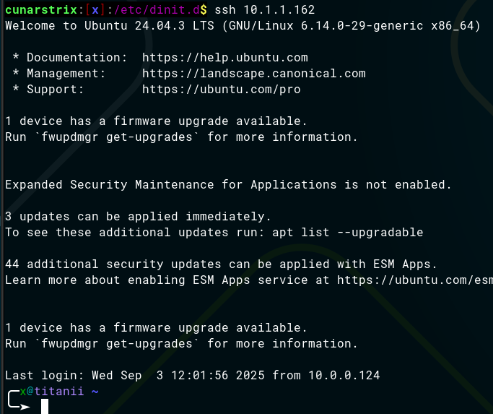Click the ubuntu.com/pro support link
Screen dimensions: 493x414
[x=221, y=90]
